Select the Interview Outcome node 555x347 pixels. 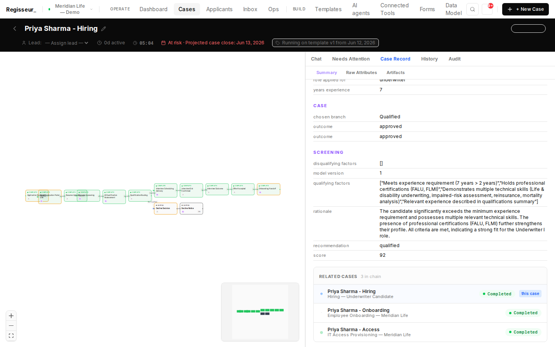coord(217,189)
